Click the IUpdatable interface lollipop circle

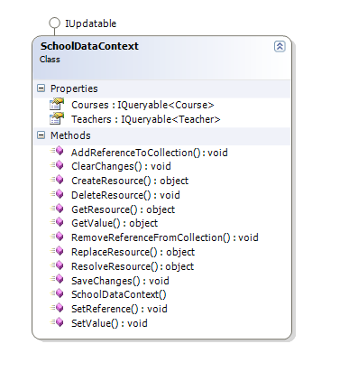pos(54,23)
